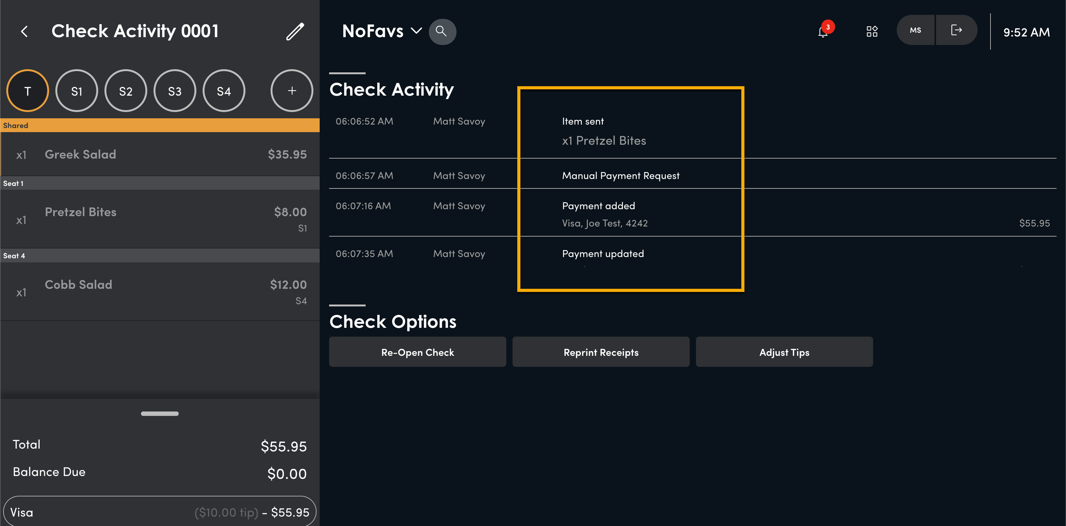Open notifications bell with red badge
The height and width of the screenshot is (526, 1066).
(x=824, y=31)
